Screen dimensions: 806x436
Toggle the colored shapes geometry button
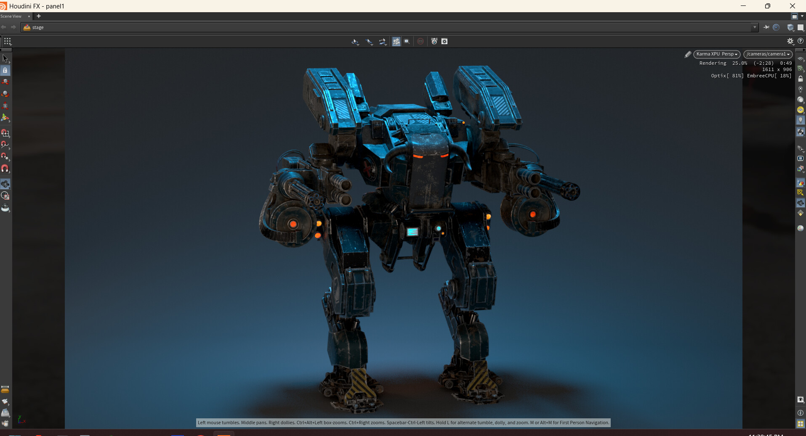tap(801, 183)
